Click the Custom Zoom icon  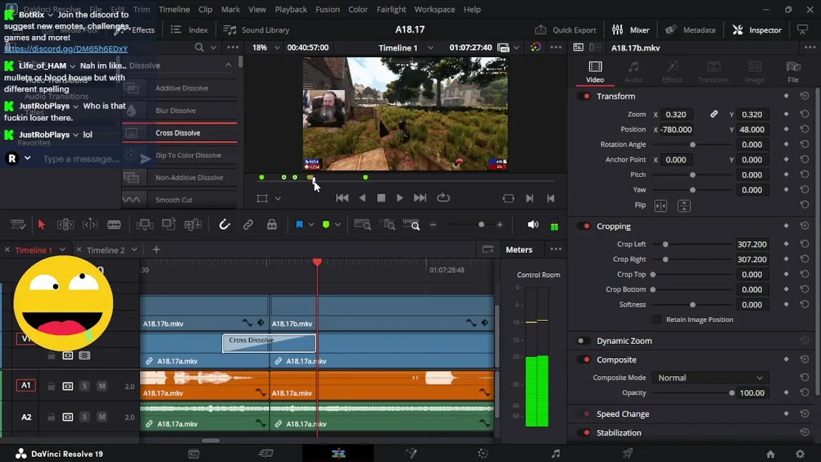(x=411, y=225)
